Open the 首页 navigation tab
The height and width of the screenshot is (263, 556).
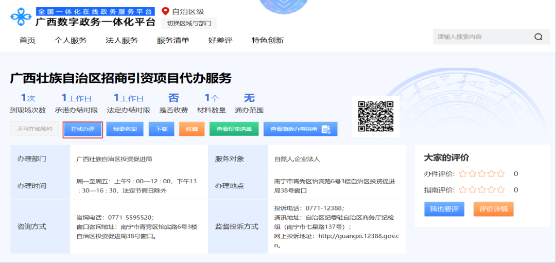tap(27, 40)
